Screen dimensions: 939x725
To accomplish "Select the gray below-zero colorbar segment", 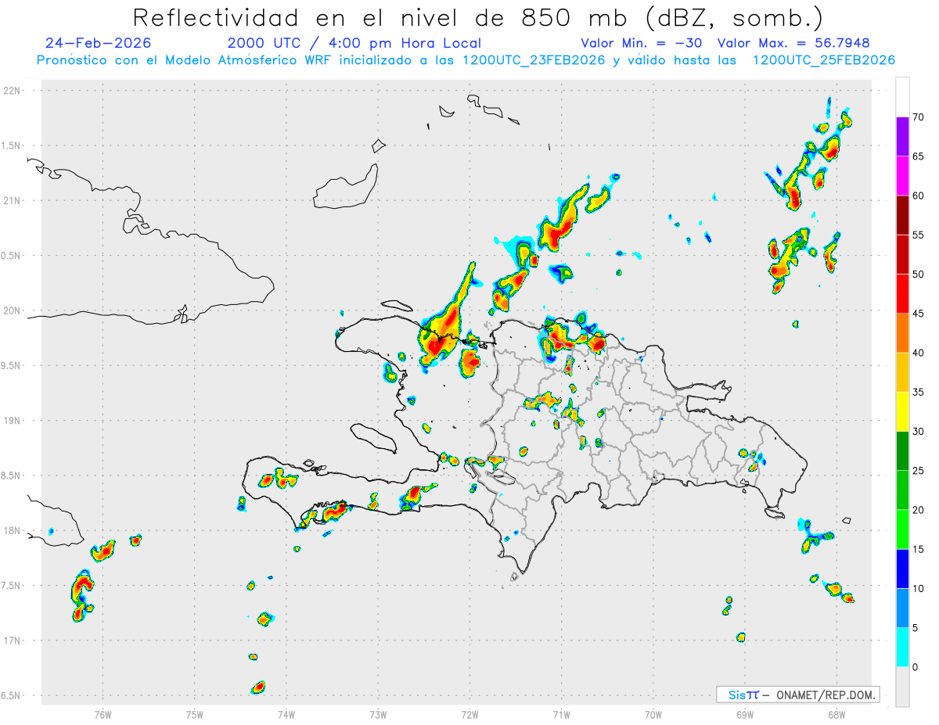I will point(902,687).
